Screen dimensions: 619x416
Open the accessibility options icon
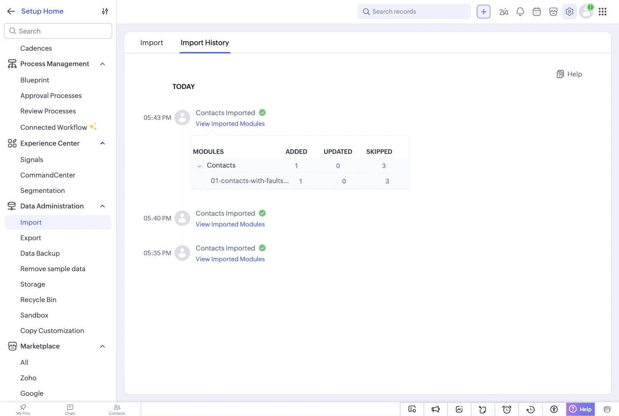point(554,409)
